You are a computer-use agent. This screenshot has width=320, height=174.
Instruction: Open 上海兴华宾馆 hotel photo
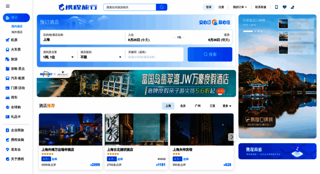coord(202,130)
